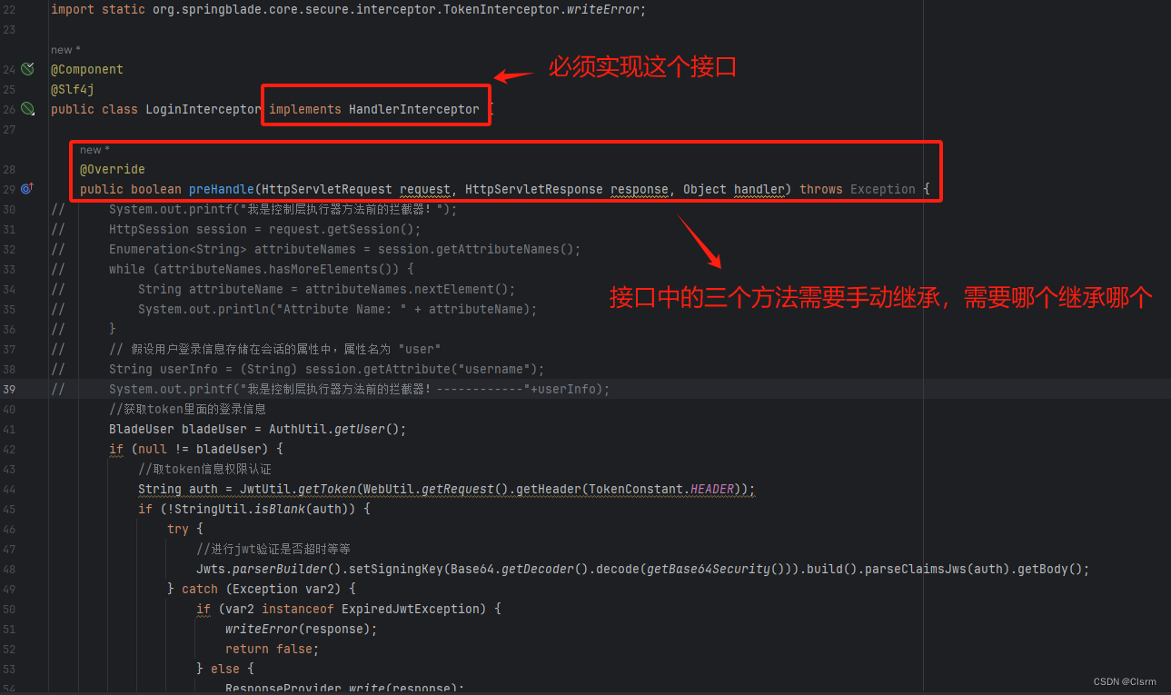Click Exception after the throws keyword

(883, 189)
